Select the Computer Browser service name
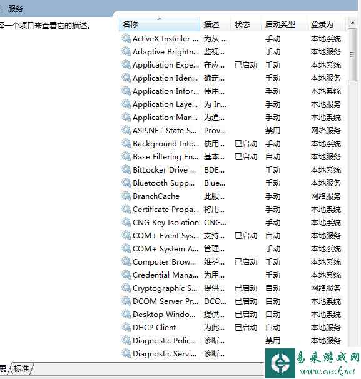The width and height of the screenshot is (361, 379). click(164, 262)
